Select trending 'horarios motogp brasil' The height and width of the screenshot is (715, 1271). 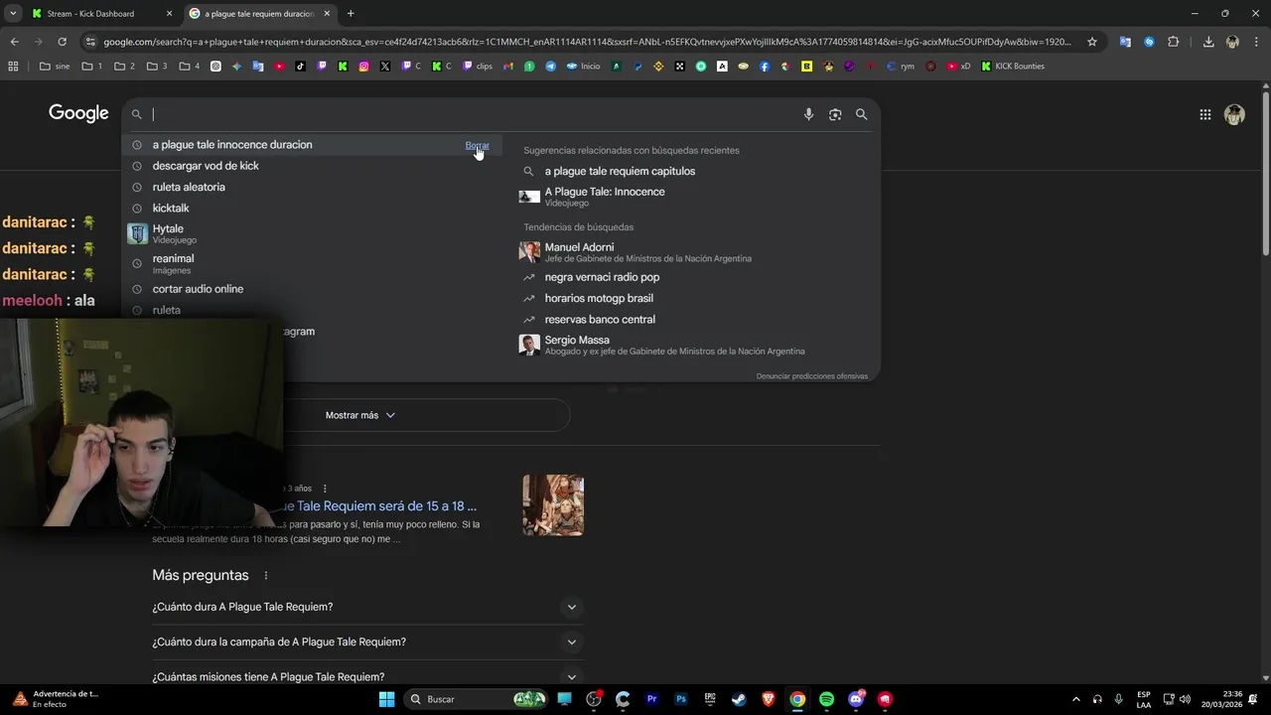599,298
